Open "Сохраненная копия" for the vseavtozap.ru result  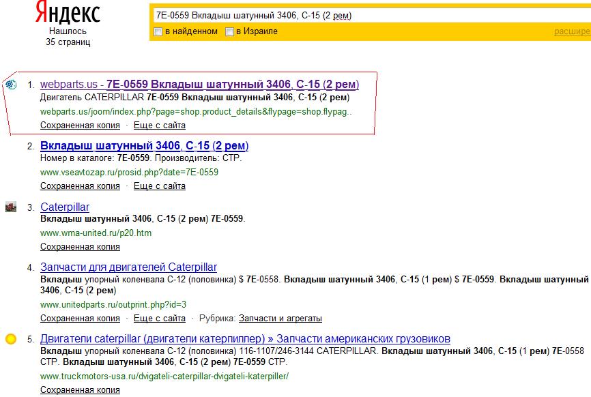click(x=80, y=186)
